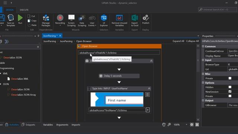The image size is (238, 134).
Task: Click the overview toggle icon
Action: coord(197,125)
